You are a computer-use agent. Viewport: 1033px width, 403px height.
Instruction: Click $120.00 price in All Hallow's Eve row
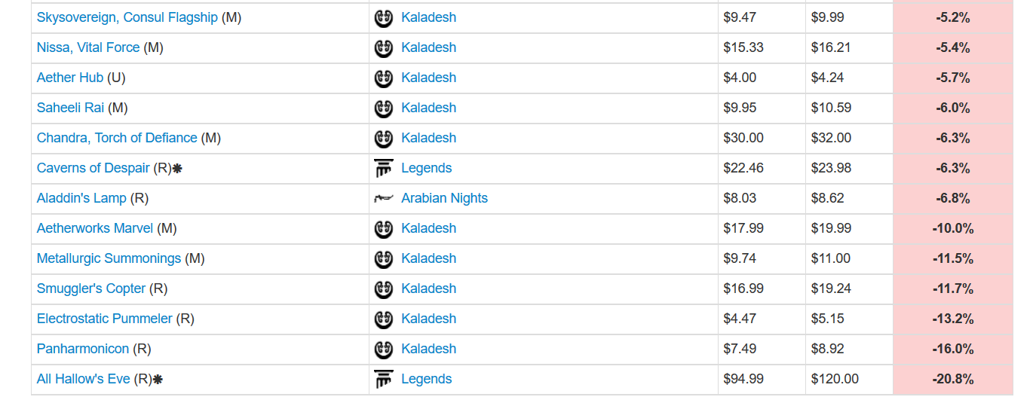click(x=834, y=379)
